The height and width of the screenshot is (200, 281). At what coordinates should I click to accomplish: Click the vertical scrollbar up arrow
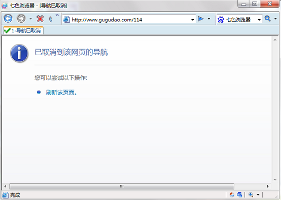coord(275,39)
